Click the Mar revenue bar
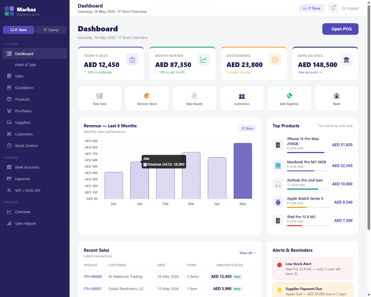Viewport: 371px width, 297px height. [191, 175]
